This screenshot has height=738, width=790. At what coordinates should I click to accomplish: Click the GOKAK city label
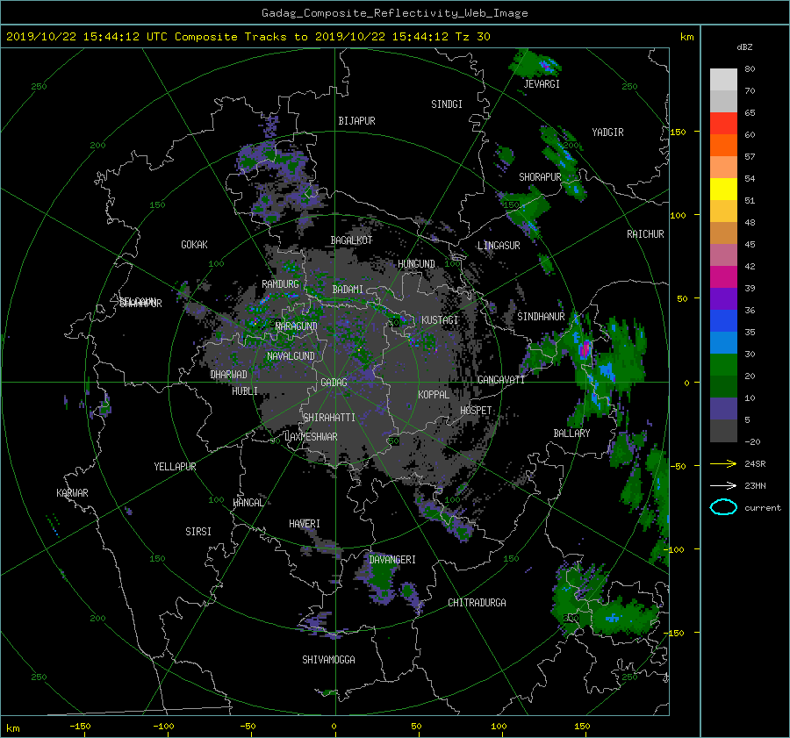[x=194, y=245]
